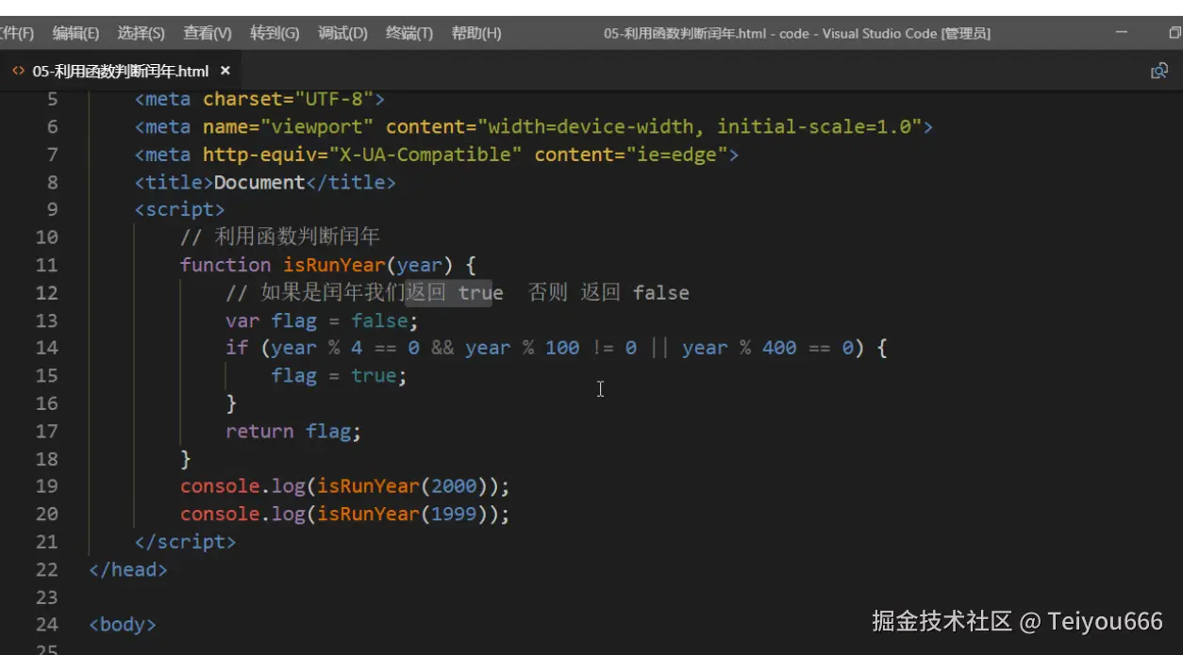Click the 1999 argument on line 20
This screenshot has width=1183, height=655.
(x=454, y=514)
